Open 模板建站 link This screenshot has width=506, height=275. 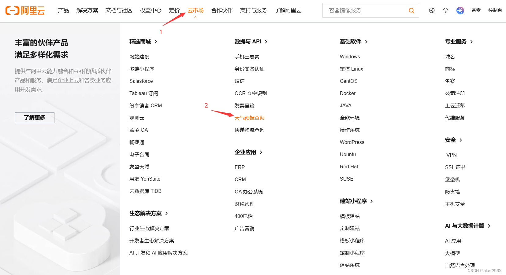(x=350, y=216)
